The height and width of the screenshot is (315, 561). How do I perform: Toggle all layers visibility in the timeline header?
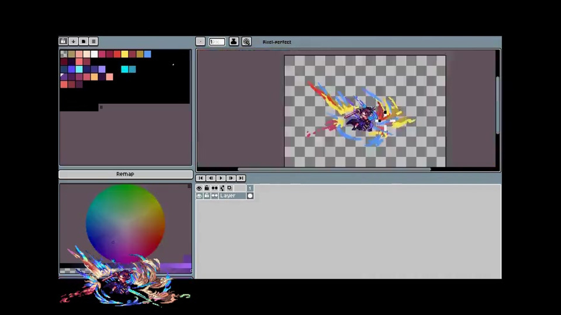199,188
